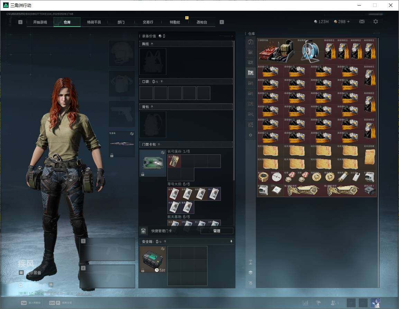The width and height of the screenshot is (399, 309).
Task: Open the mail envelope icon
Action: (x=362, y=22)
